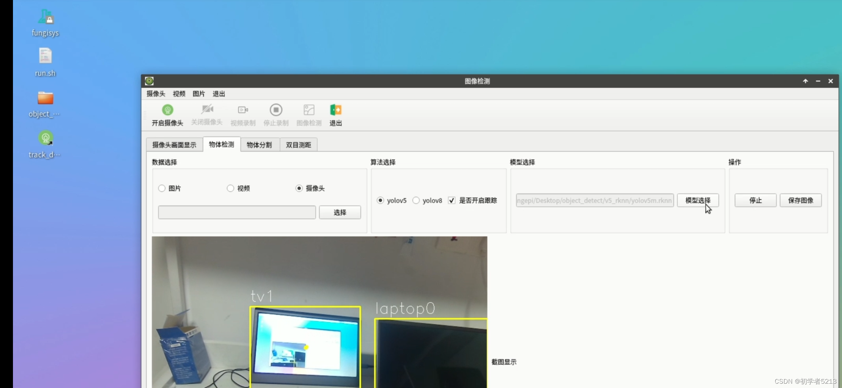Click the 开启摄像头 start camera icon

pos(167,110)
